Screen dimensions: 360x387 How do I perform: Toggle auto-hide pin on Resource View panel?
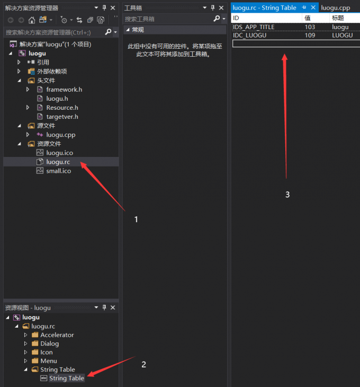point(104,307)
